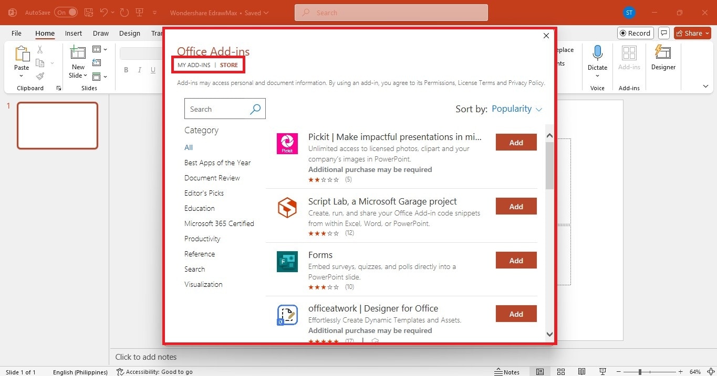Open the Share button dropdown
Image resolution: width=717 pixels, height=376 pixels.
[693, 33]
